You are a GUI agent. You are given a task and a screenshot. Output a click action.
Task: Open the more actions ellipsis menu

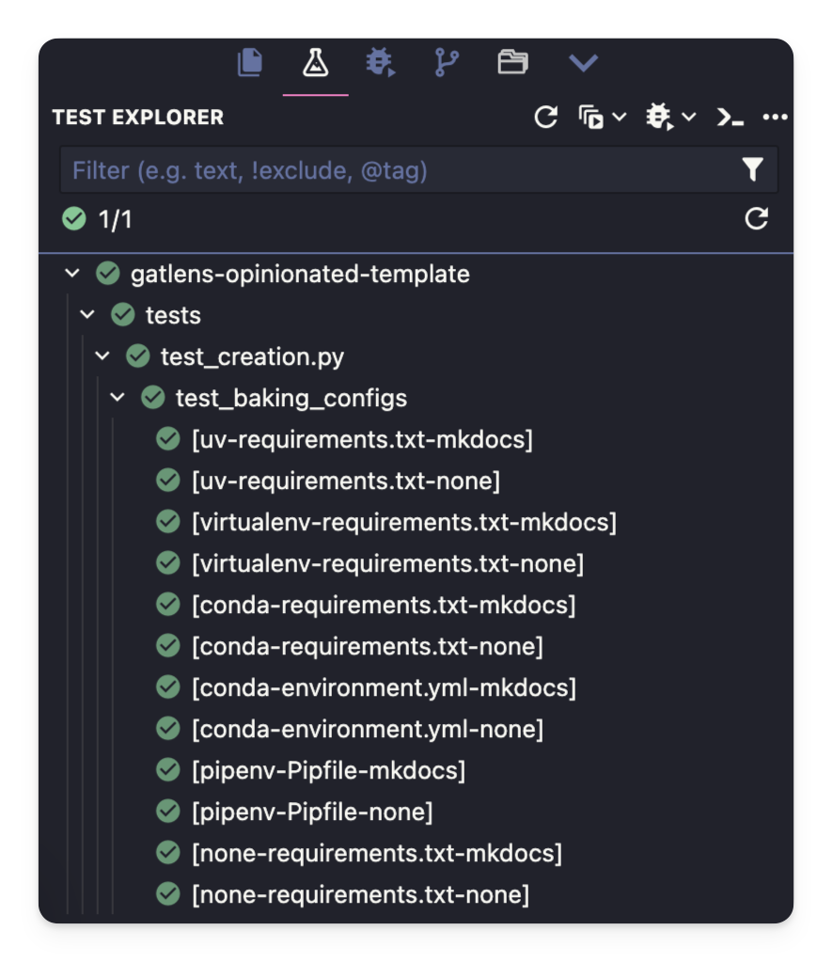point(775,117)
